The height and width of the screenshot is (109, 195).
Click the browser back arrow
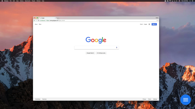[x=34, y=21]
